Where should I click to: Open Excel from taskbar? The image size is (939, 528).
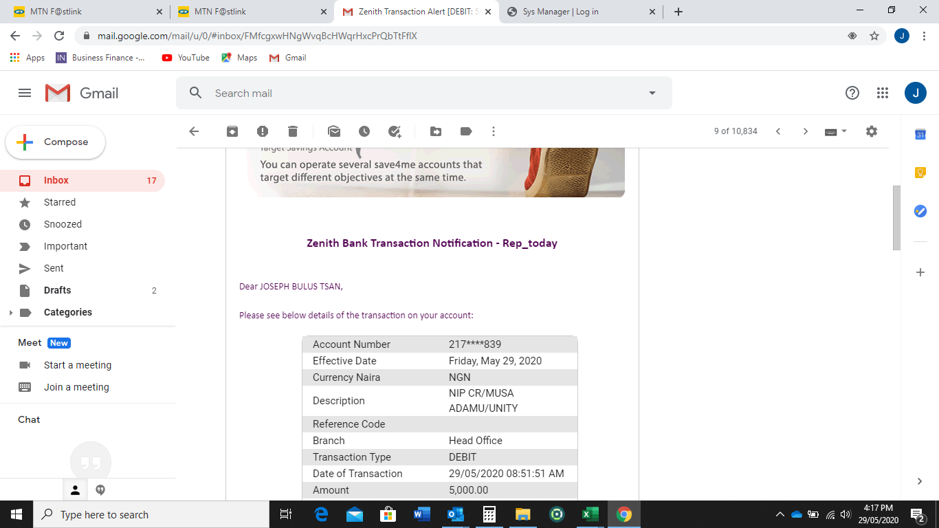tap(590, 514)
